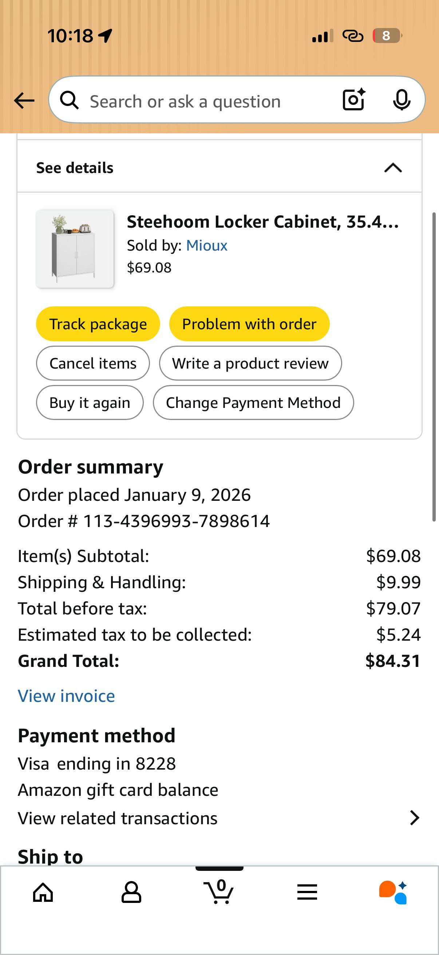Tap Write a product review
This screenshot has width=439, height=955.
click(x=250, y=363)
